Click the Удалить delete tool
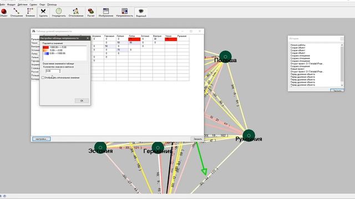 click(43, 13)
